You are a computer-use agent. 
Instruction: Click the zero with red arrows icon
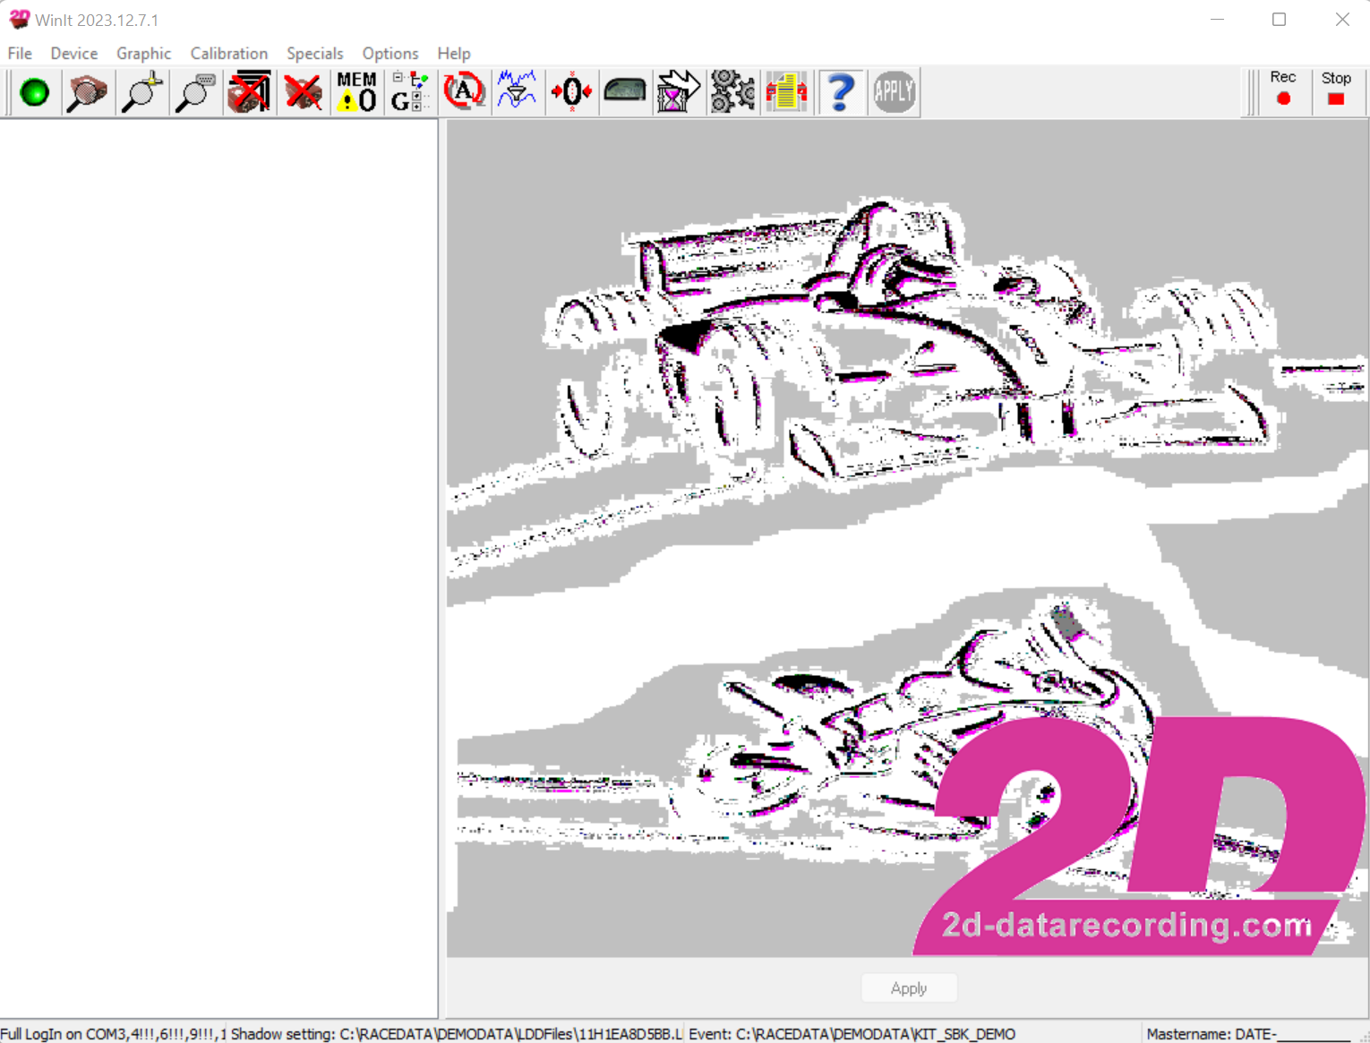(x=571, y=92)
